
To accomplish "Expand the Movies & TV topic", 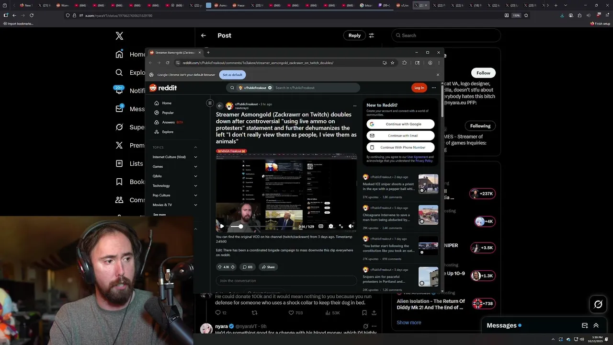I will click(195, 205).
